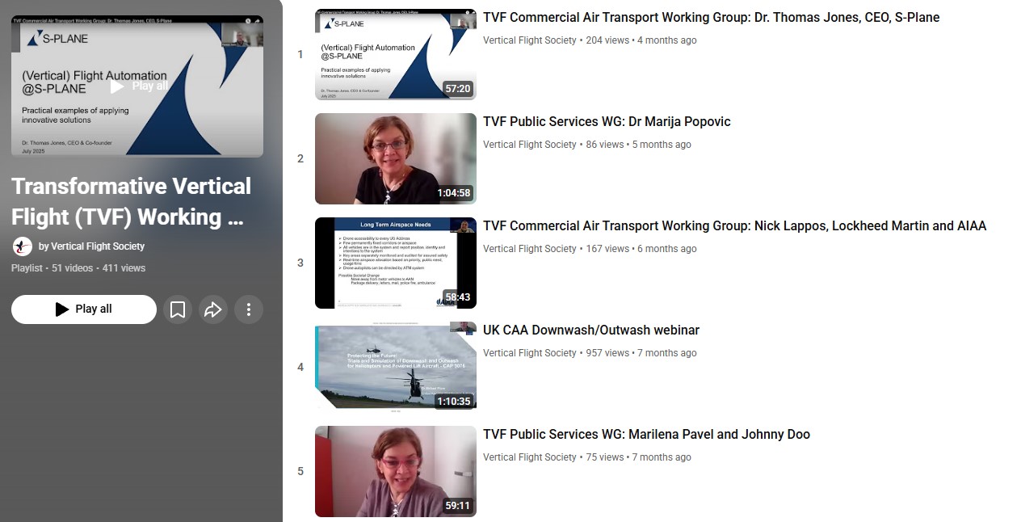
Task: Click the Play all button
Action: 84,309
